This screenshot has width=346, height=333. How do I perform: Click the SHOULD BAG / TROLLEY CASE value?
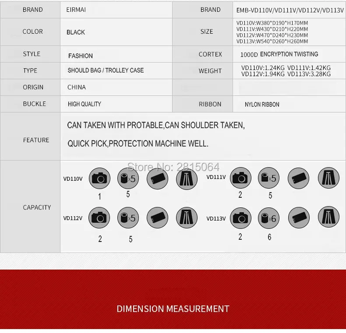point(106,70)
